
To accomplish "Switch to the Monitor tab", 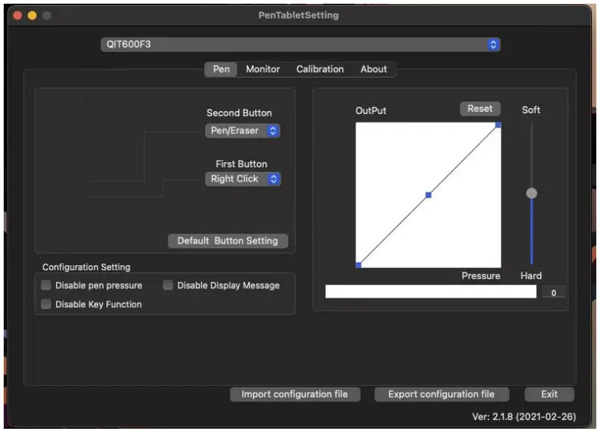I will pyautogui.click(x=263, y=69).
